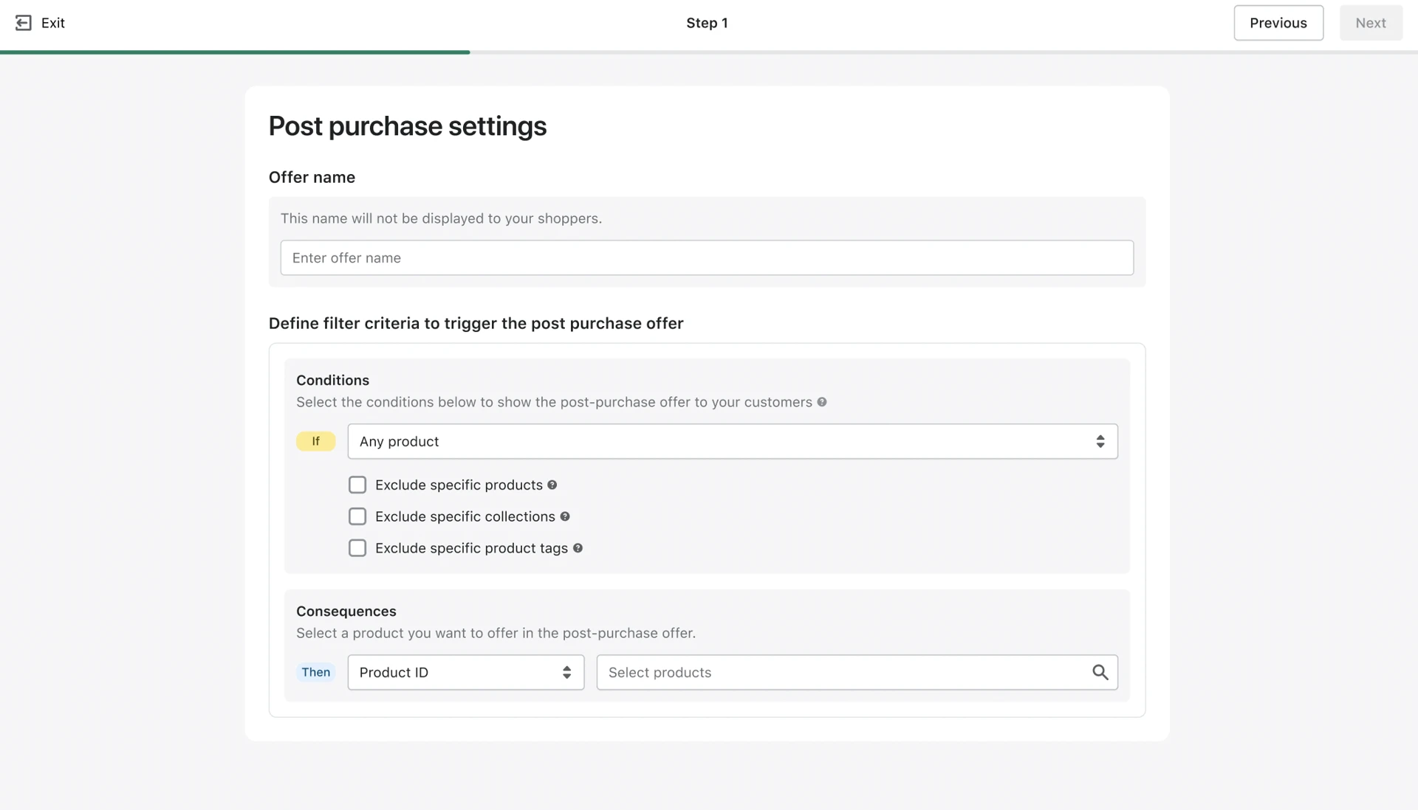Viewport: 1418px width, 810px height.
Task: Show help for Exclude specific product tags
Action: pyautogui.click(x=578, y=548)
